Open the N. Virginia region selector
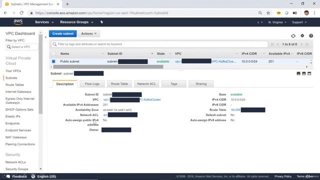This screenshot has width=320, height=180. pos(277,22)
